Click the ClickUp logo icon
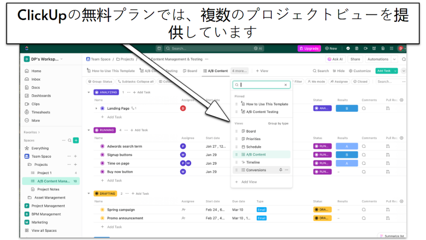Screen dimensions: 426x240 click(27, 48)
